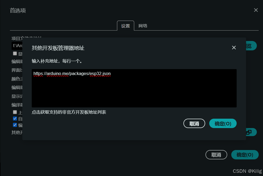This screenshot has width=263, height=176.
Task: Close the 首选项 preferences window
Action: point(256,10)
